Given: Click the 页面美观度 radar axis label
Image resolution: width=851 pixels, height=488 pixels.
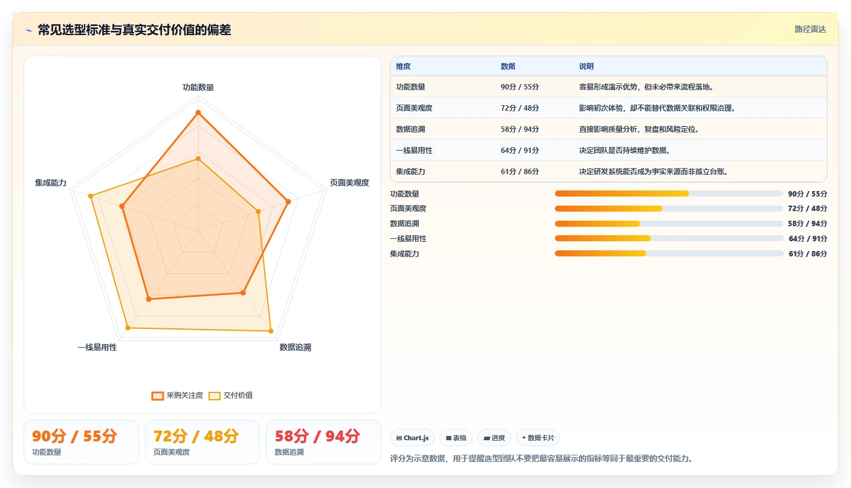Looking at the screenshot, I should click(x=349, y=183).
